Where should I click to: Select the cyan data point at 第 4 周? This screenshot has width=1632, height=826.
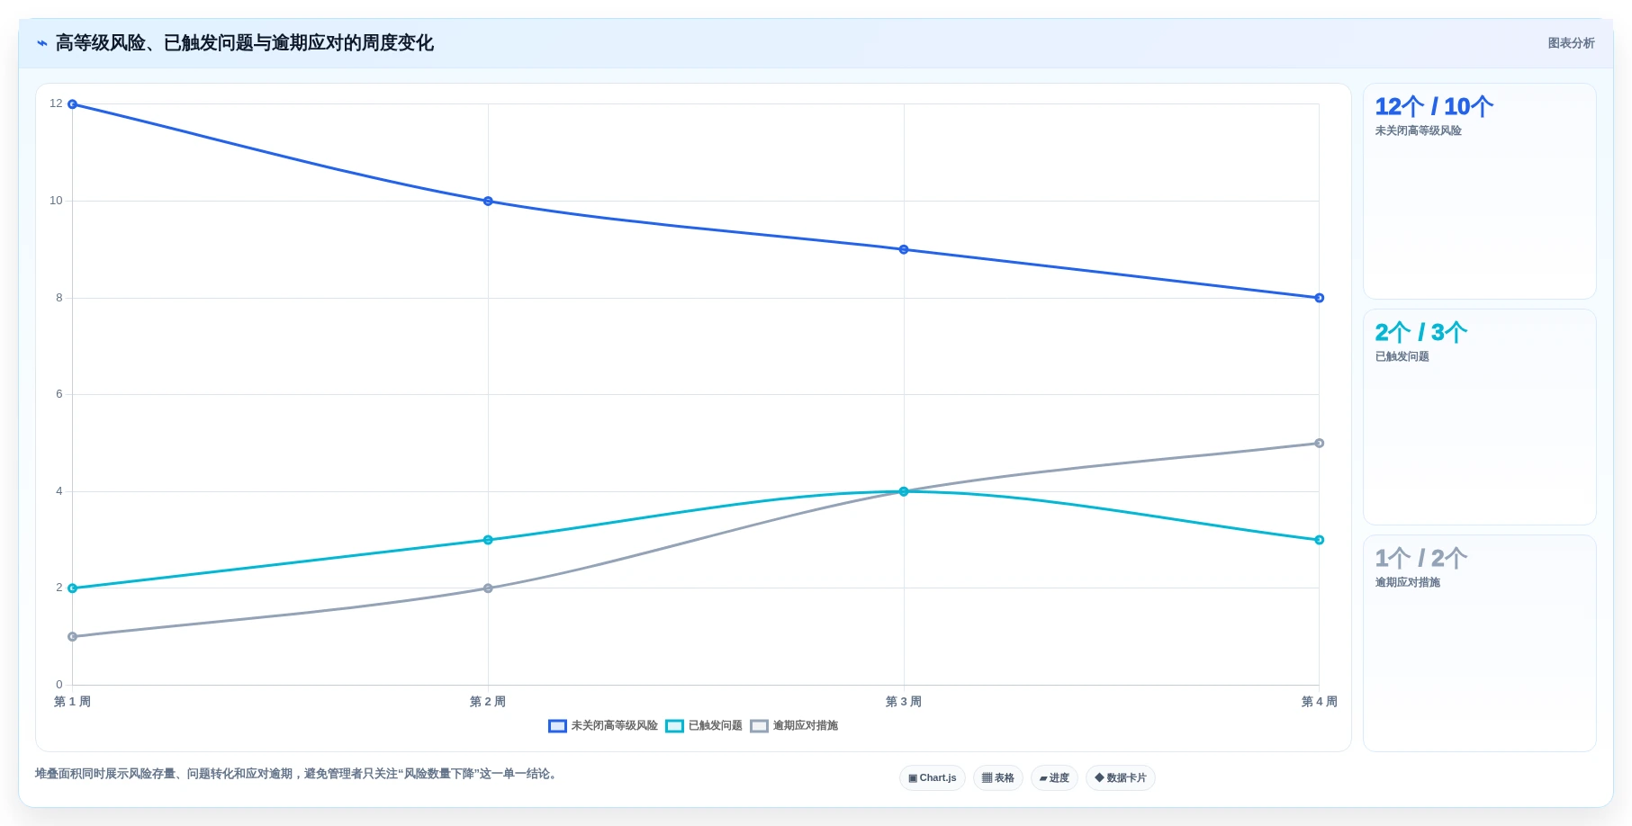[x=1320, y=540]
